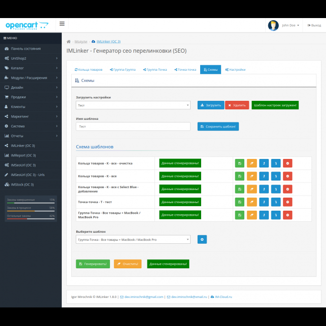Click the hamburger menu toggle icon
The image size is (326, 326).
coord(62,24)
